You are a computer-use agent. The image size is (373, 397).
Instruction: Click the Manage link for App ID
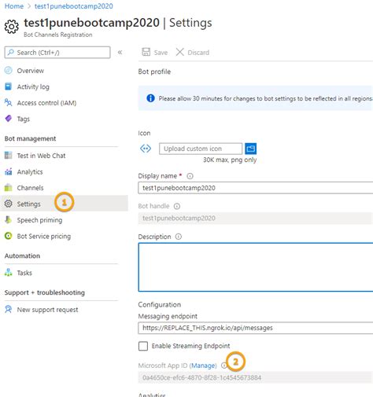[203, 366]
